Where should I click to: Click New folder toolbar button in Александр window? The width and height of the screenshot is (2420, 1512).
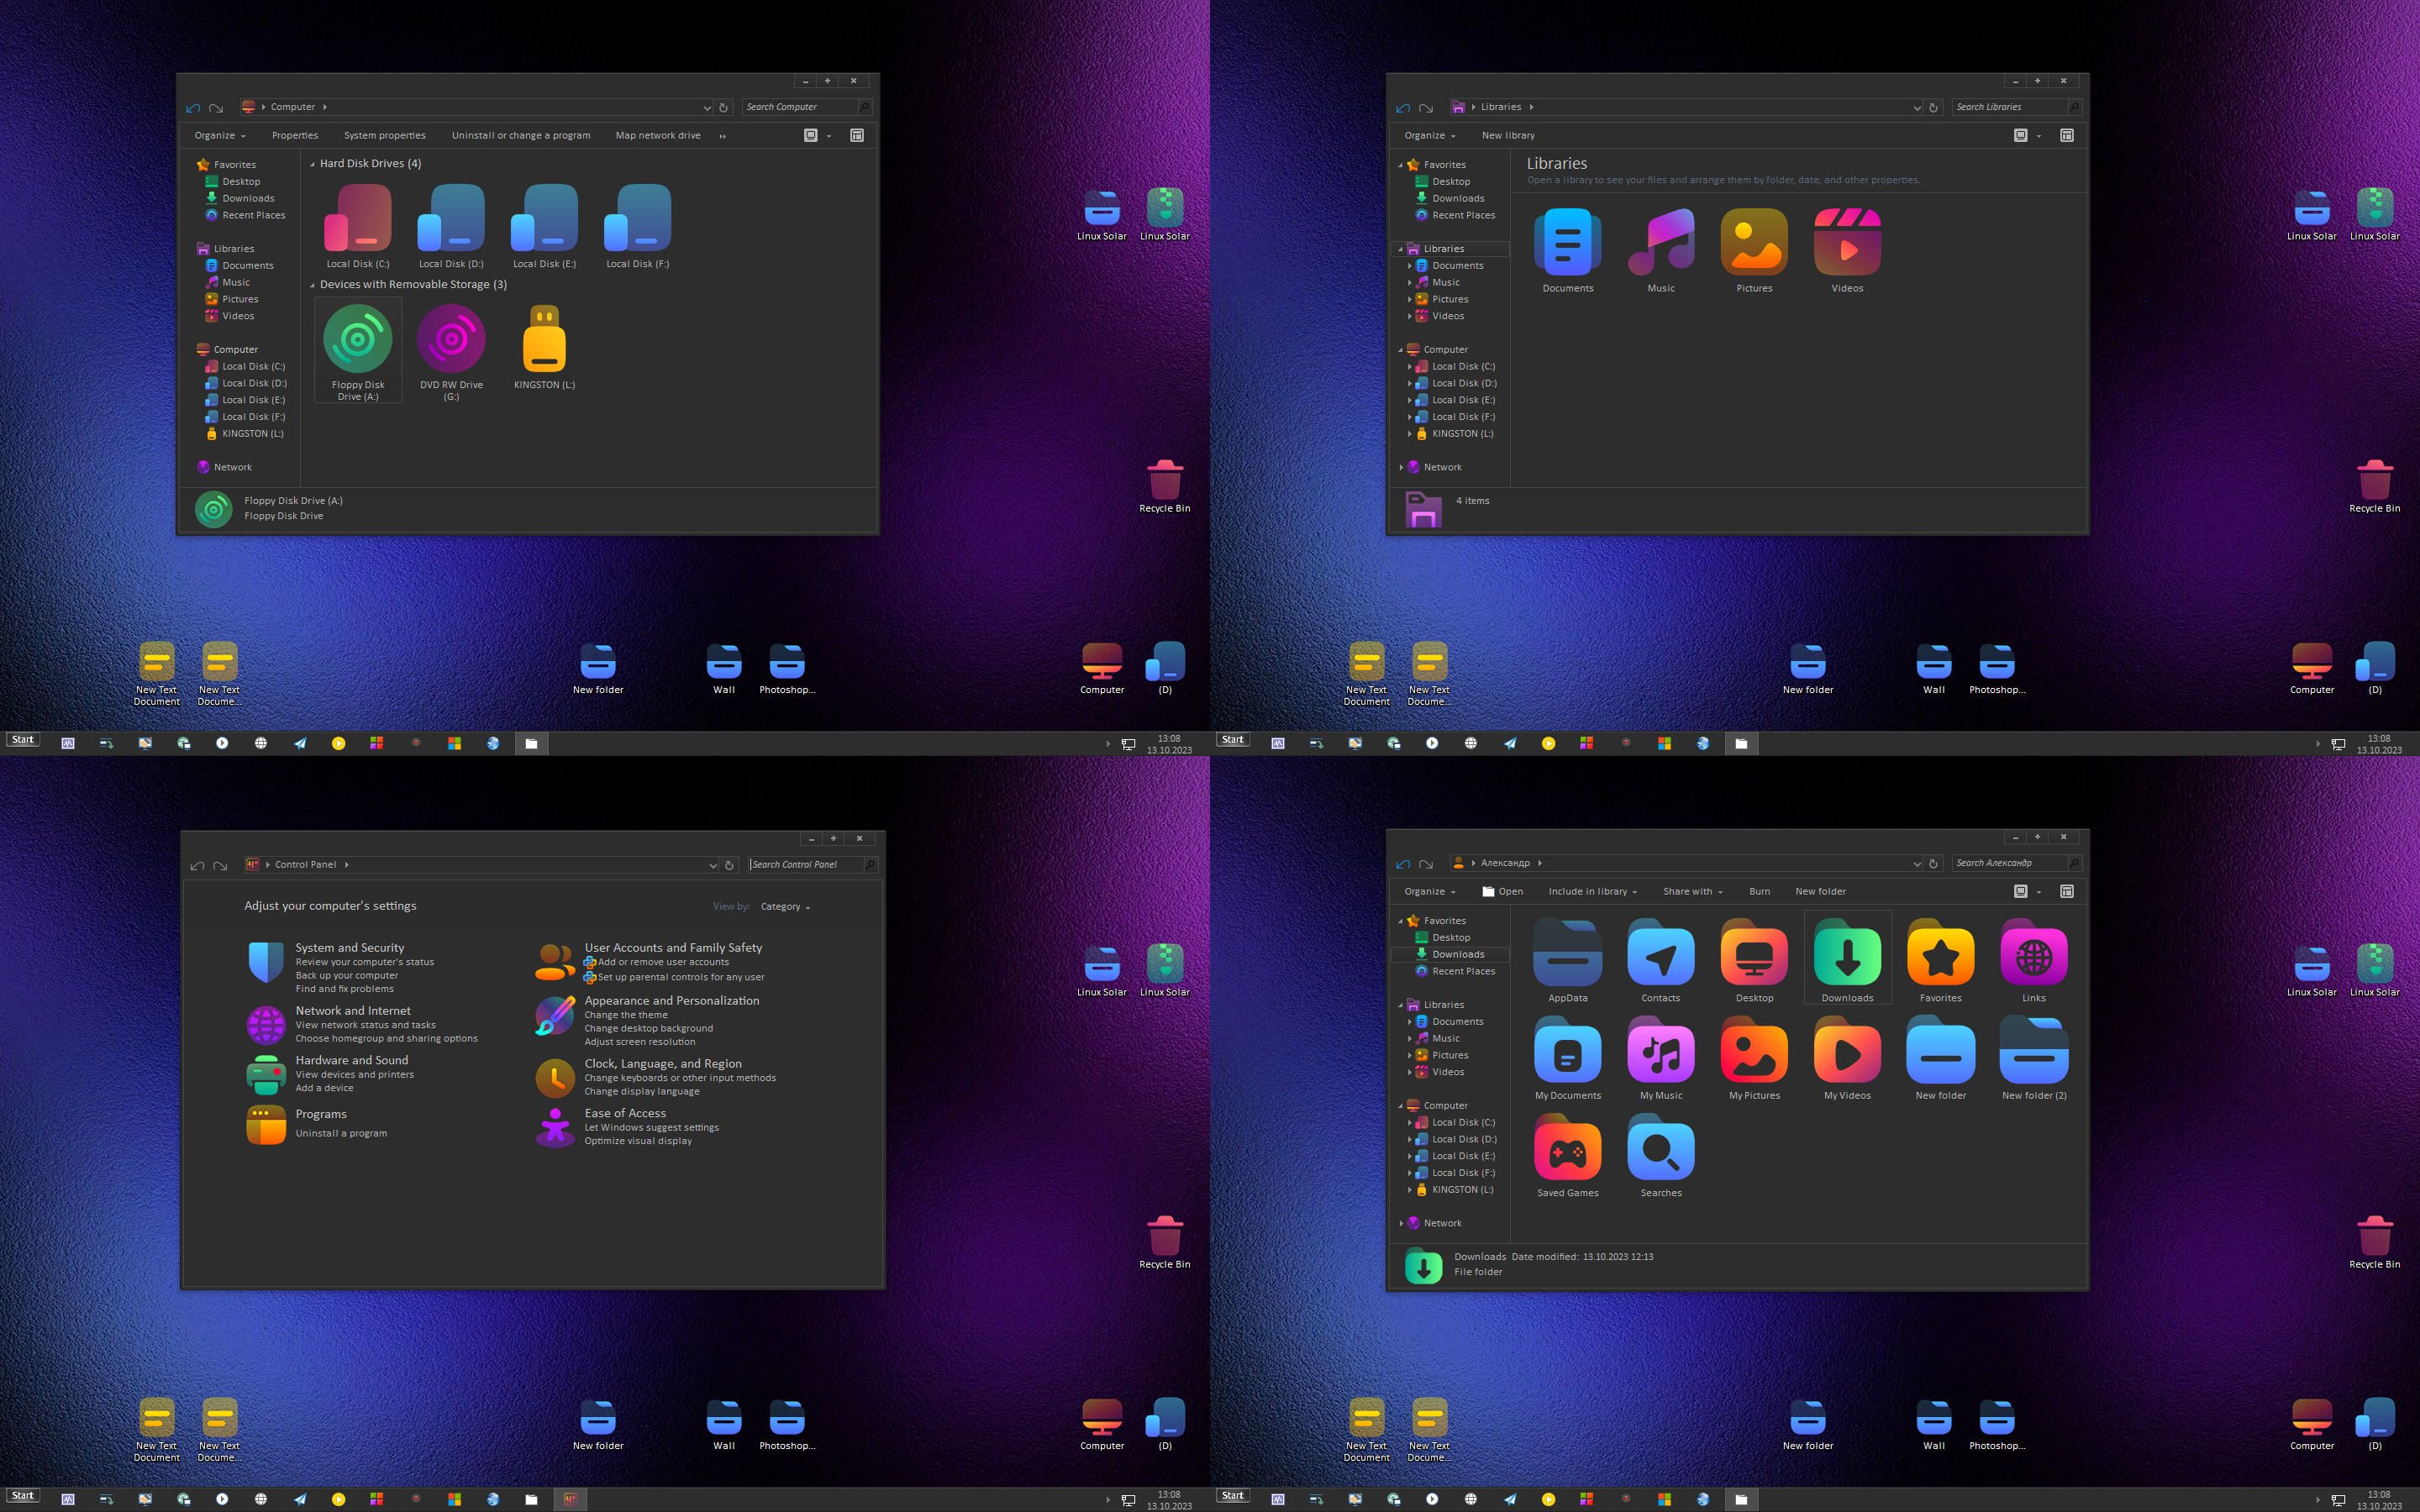[x=1820, y=891]
